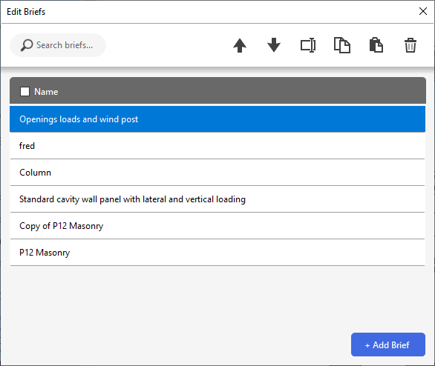435x366 pixels.
Task: Click the + Add Brief button
Action: click(387, 345)
